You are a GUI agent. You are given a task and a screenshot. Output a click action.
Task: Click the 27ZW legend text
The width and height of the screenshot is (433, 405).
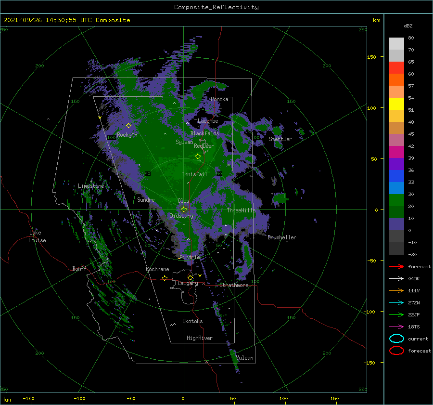coord(414,303)
